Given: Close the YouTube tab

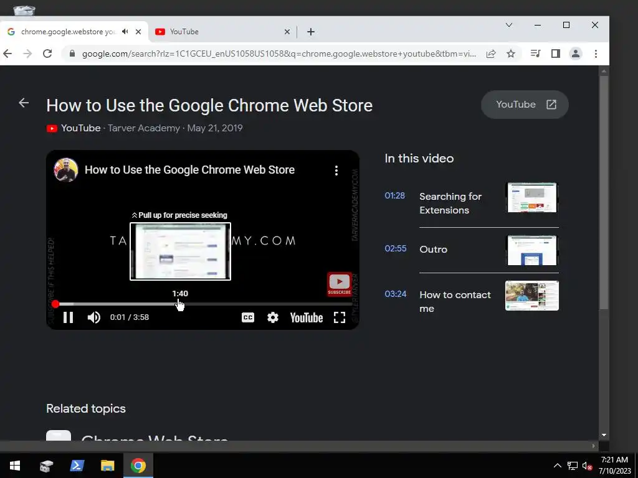Looking at the screenshot, I should pos(287,31).
